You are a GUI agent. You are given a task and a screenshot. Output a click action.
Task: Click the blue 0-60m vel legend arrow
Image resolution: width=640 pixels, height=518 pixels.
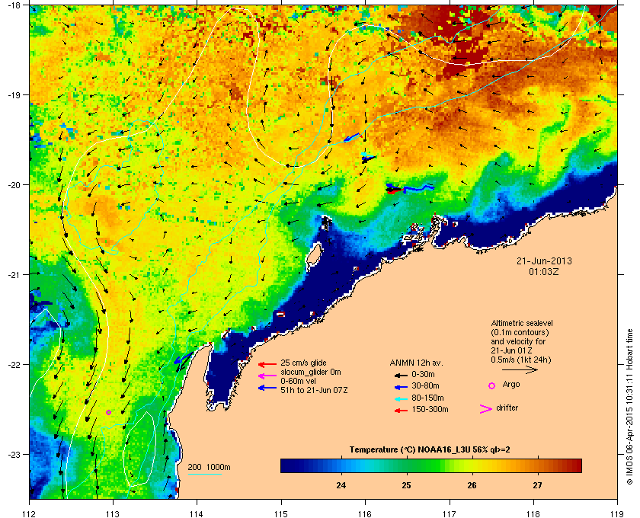click(x=267, y=388)
